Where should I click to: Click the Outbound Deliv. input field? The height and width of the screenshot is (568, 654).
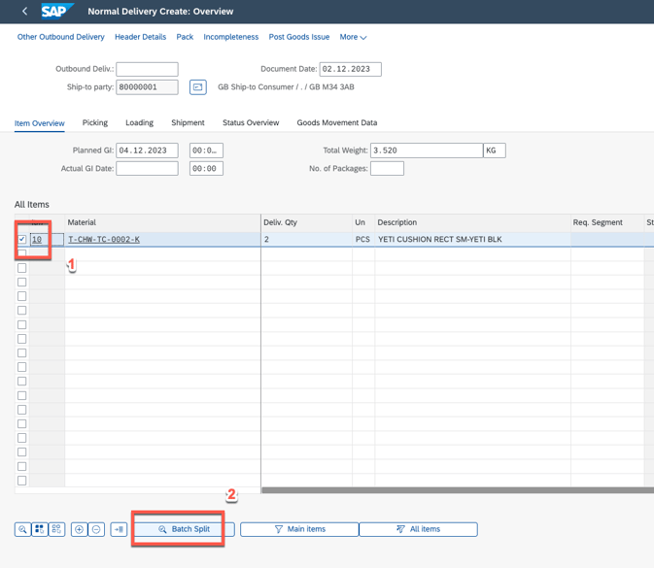click(x=147, y=69)
